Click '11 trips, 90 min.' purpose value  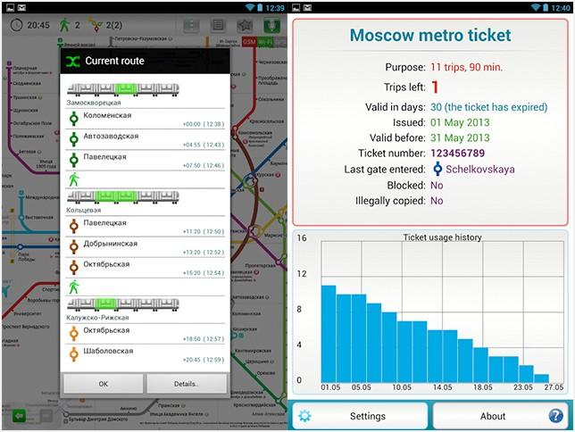(x=466, y=68)
